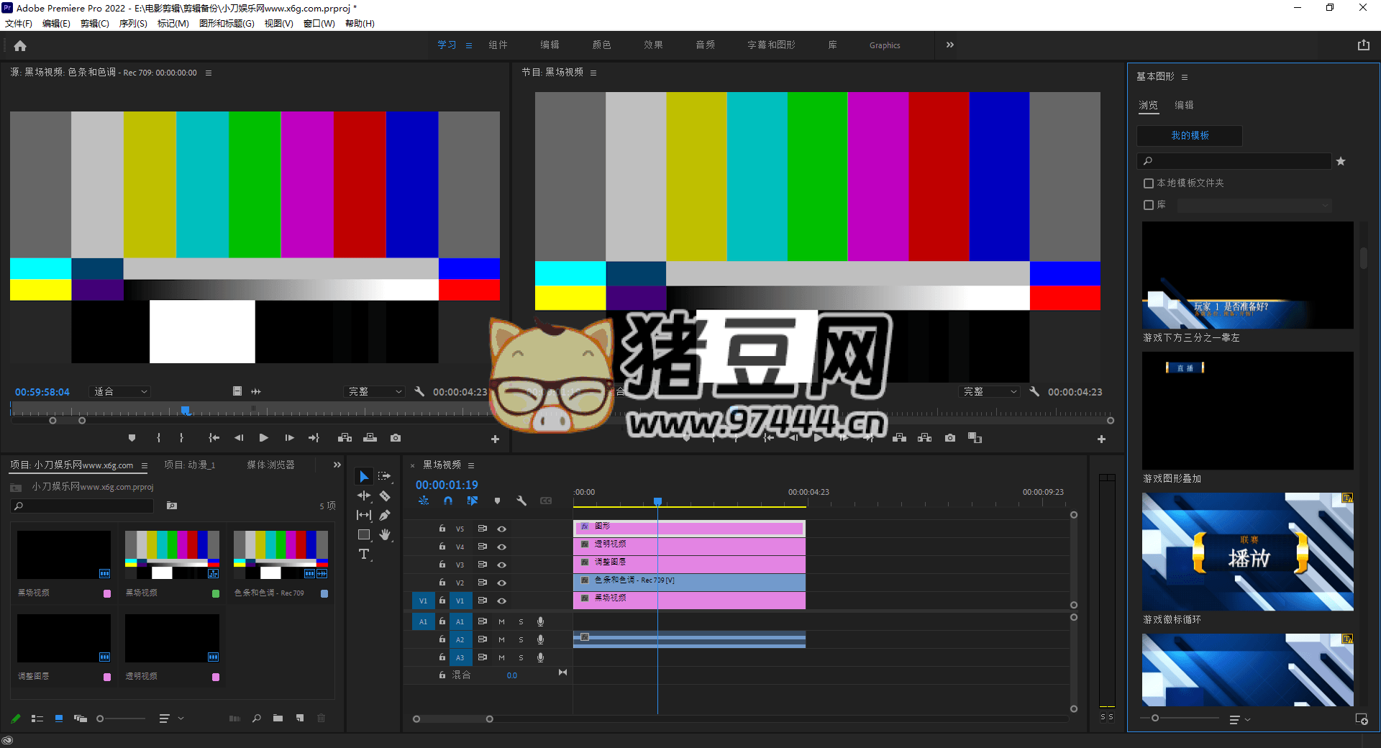Viewport: 1381px width, 748px height.
Task: Adjust the project panel thumbnail zoom slider
Action: 101,719
